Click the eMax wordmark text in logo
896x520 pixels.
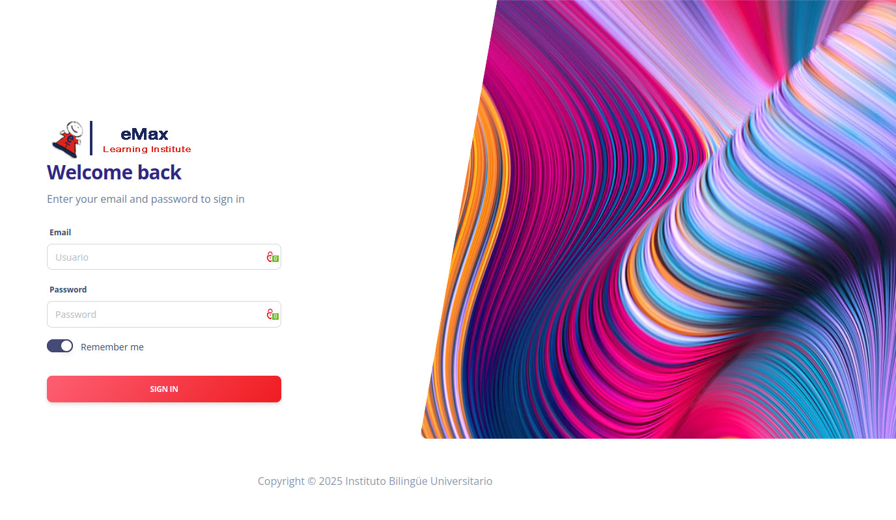(145, 135)
